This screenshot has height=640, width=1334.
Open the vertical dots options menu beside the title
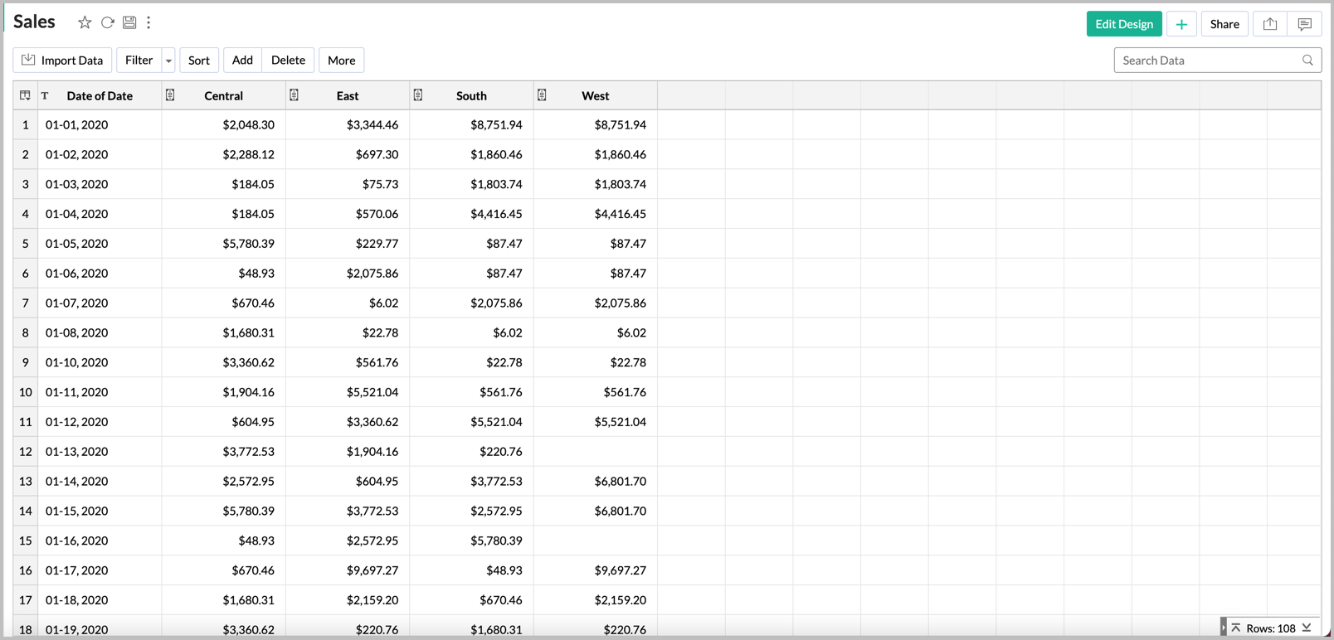pos(148,22)
